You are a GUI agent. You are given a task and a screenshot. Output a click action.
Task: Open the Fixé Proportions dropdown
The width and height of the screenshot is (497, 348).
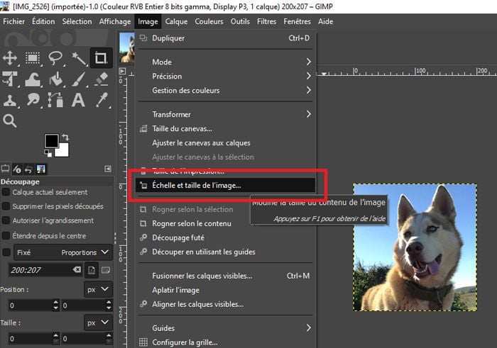[62, 252]
